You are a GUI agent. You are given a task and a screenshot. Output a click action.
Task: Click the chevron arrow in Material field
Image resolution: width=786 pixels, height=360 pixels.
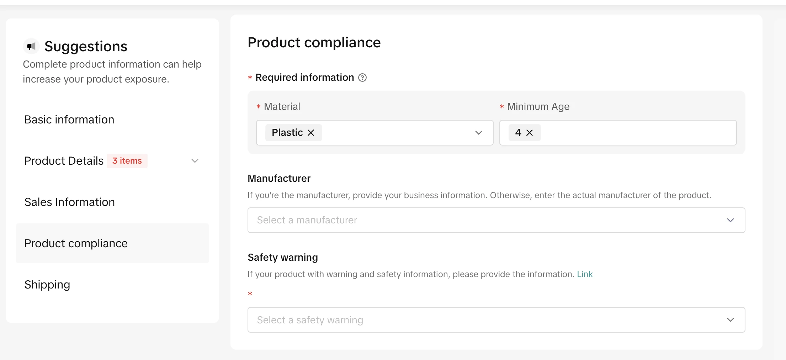point(478,133)
